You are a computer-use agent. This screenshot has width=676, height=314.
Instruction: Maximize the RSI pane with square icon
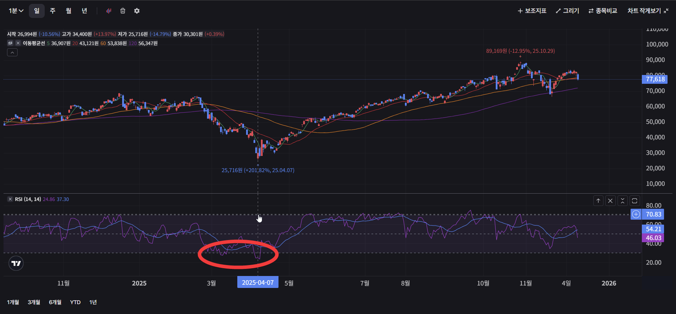[x=634, y=201]
